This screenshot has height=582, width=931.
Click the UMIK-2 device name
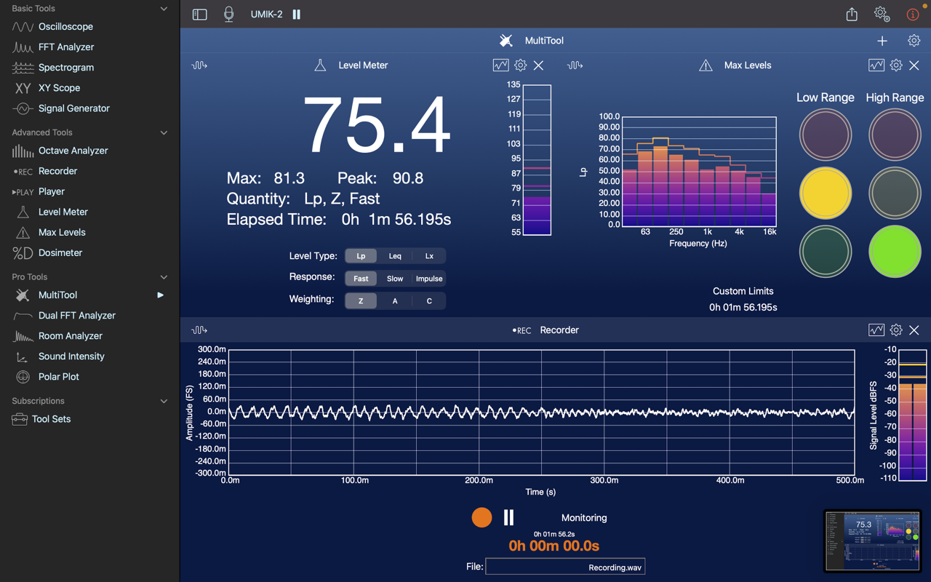(266, 15)
